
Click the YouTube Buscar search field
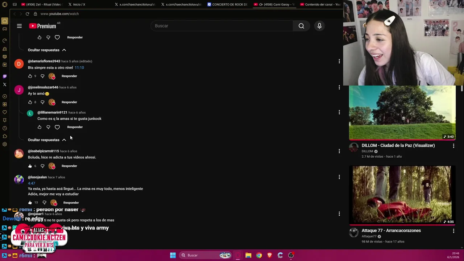222,26
